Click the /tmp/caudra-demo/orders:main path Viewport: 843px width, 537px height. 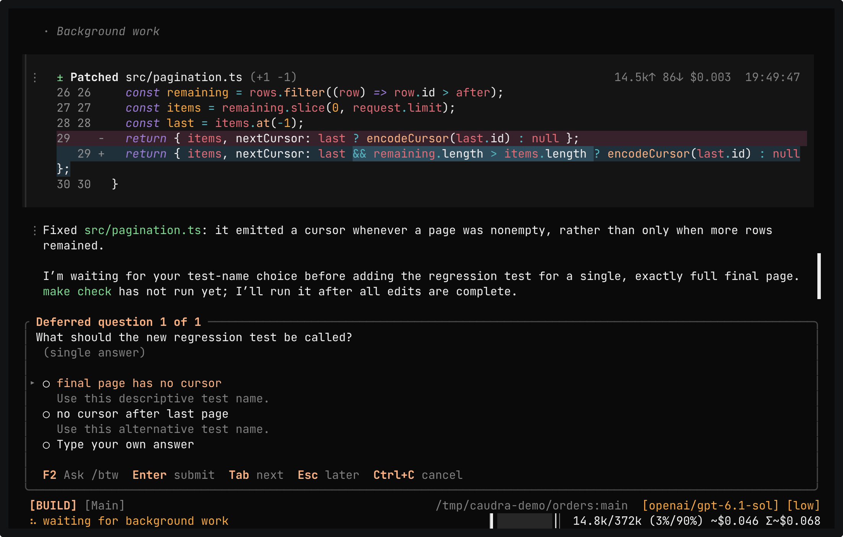(532, 506)
